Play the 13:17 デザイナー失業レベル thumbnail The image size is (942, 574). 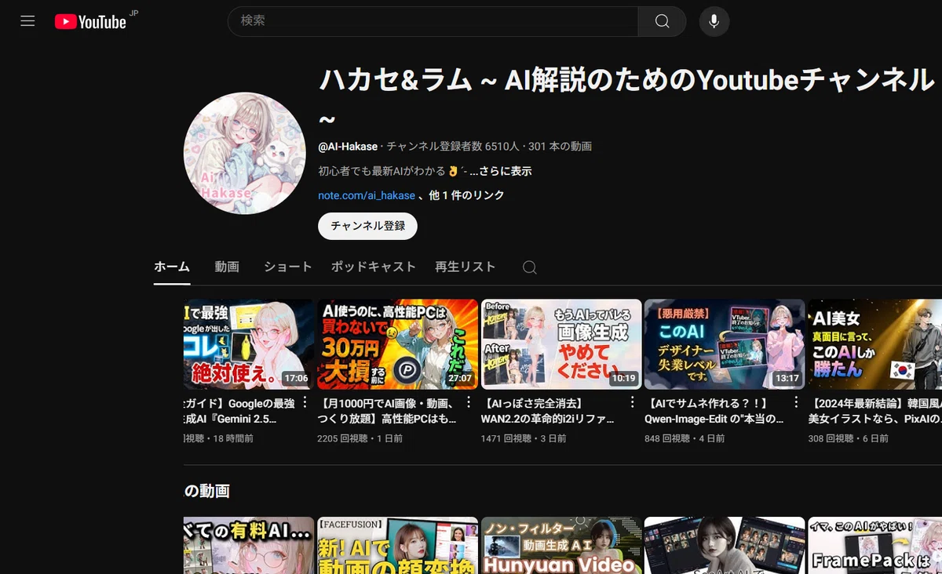coord(725,344)
